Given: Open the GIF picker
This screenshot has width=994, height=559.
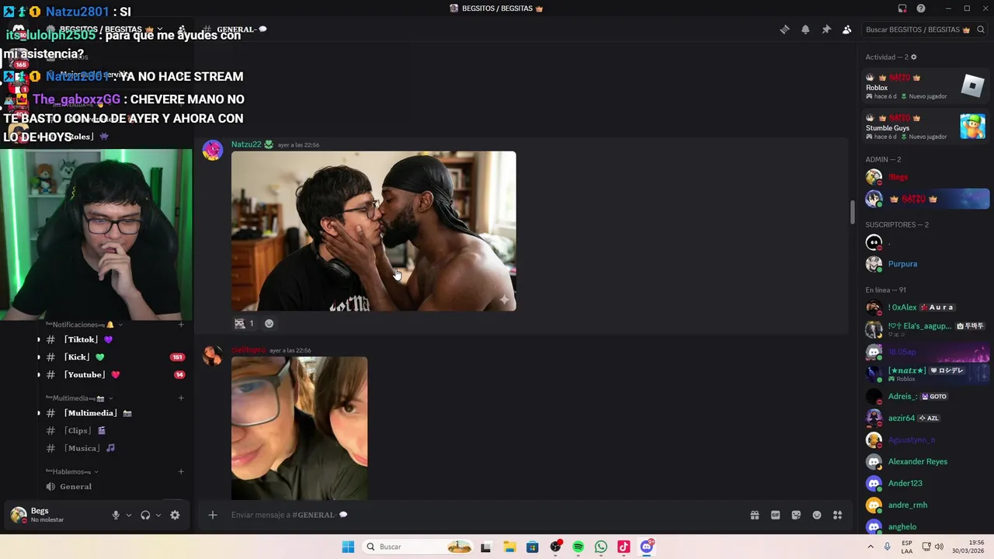Looking at the screenshot, I should point(775,515).
